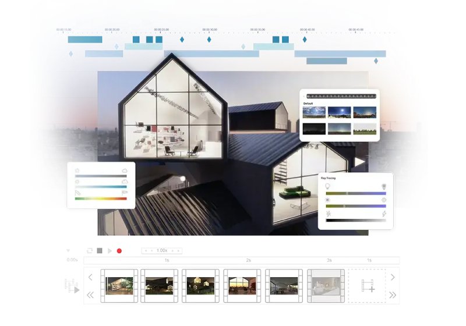The height and width of the screenshot is (326, 466).
Task: Select first clip thumbnail with garden night
Action: tap(119, 286)
